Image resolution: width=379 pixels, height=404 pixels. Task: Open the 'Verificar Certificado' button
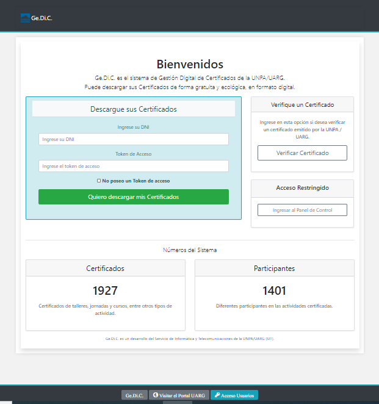(302, 153)
